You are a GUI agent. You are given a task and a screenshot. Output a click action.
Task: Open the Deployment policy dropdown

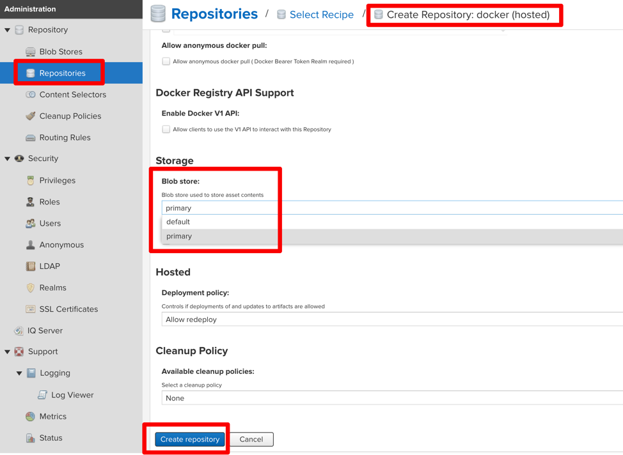[392, 320]
